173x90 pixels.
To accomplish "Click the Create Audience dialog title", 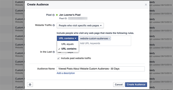I will [38, 4].
